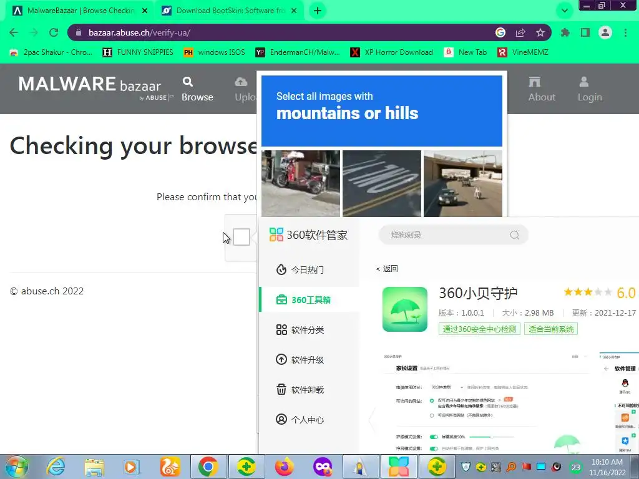This screenshot has height=479, width=639.
Task: Open the Login menu on MalwareBazaar
Action: (x=589, y=89)
